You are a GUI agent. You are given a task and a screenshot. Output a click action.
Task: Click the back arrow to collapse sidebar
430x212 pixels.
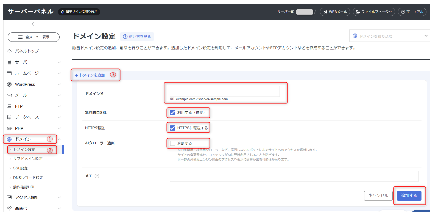pos(33,24)
